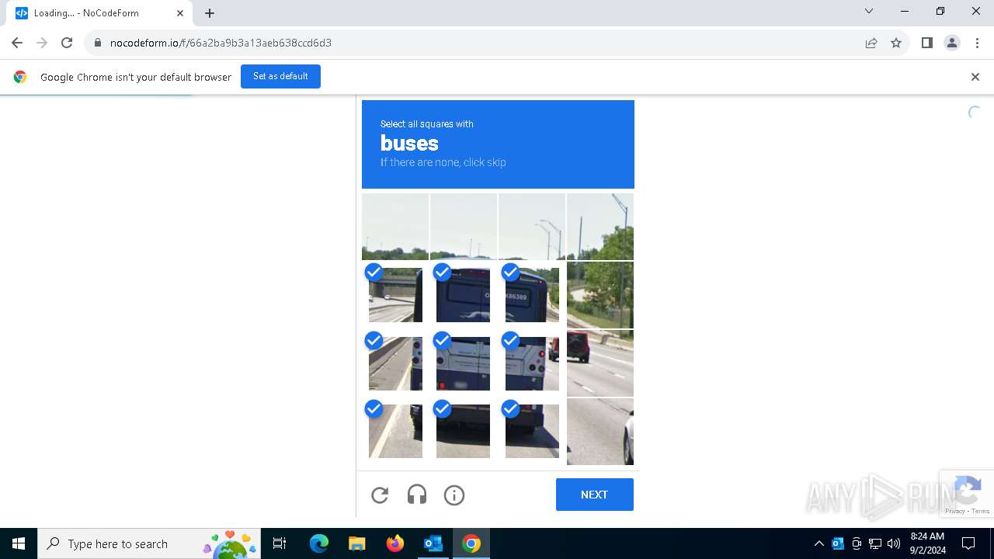Select the sky tile with distant street lamps
Image resolution: width=994 pixels, height=559 pixels.
(532, 227)
